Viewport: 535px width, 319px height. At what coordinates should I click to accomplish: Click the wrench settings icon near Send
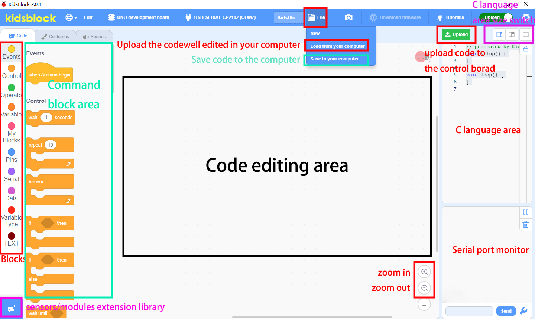click(x=524, y=311)
